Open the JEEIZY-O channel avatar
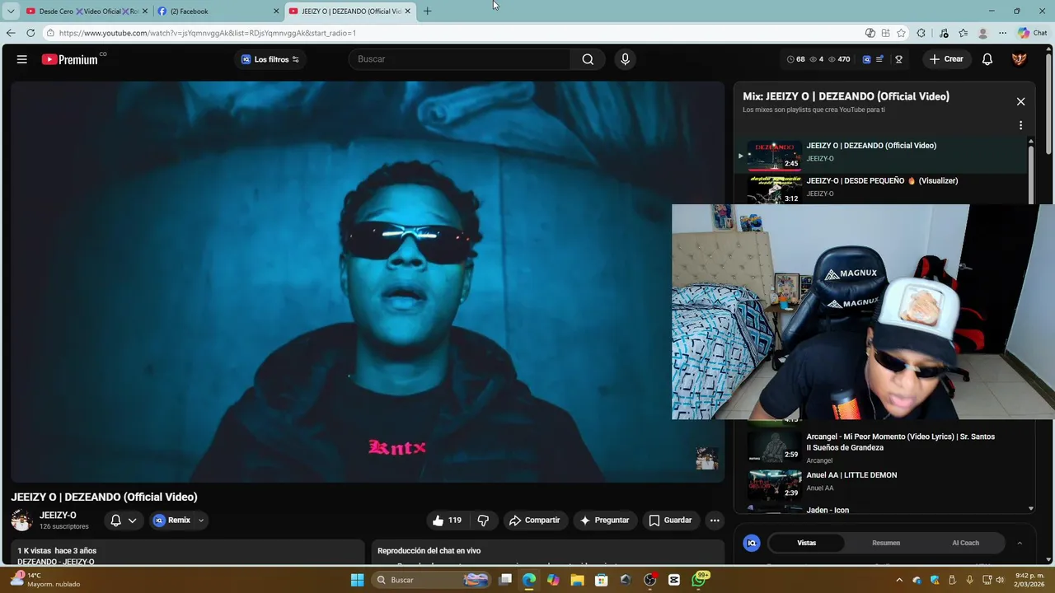This screenshot has width=1055, height=593. (x=21, y=521)
